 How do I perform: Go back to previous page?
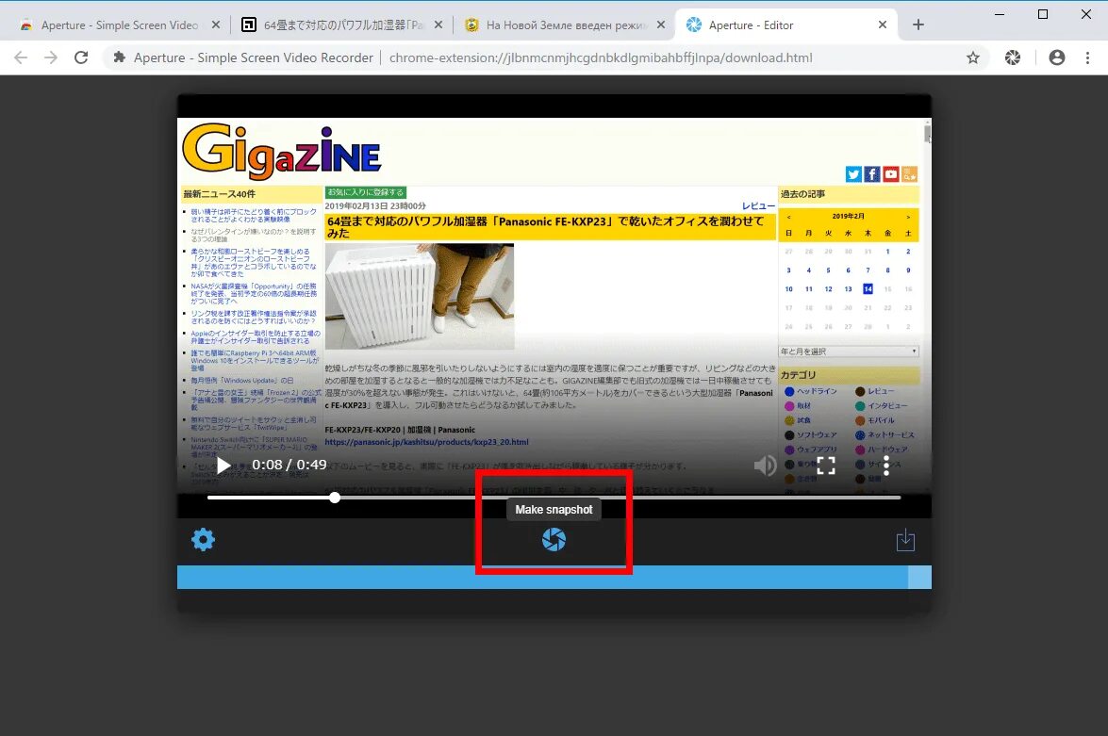coord(21,57)
